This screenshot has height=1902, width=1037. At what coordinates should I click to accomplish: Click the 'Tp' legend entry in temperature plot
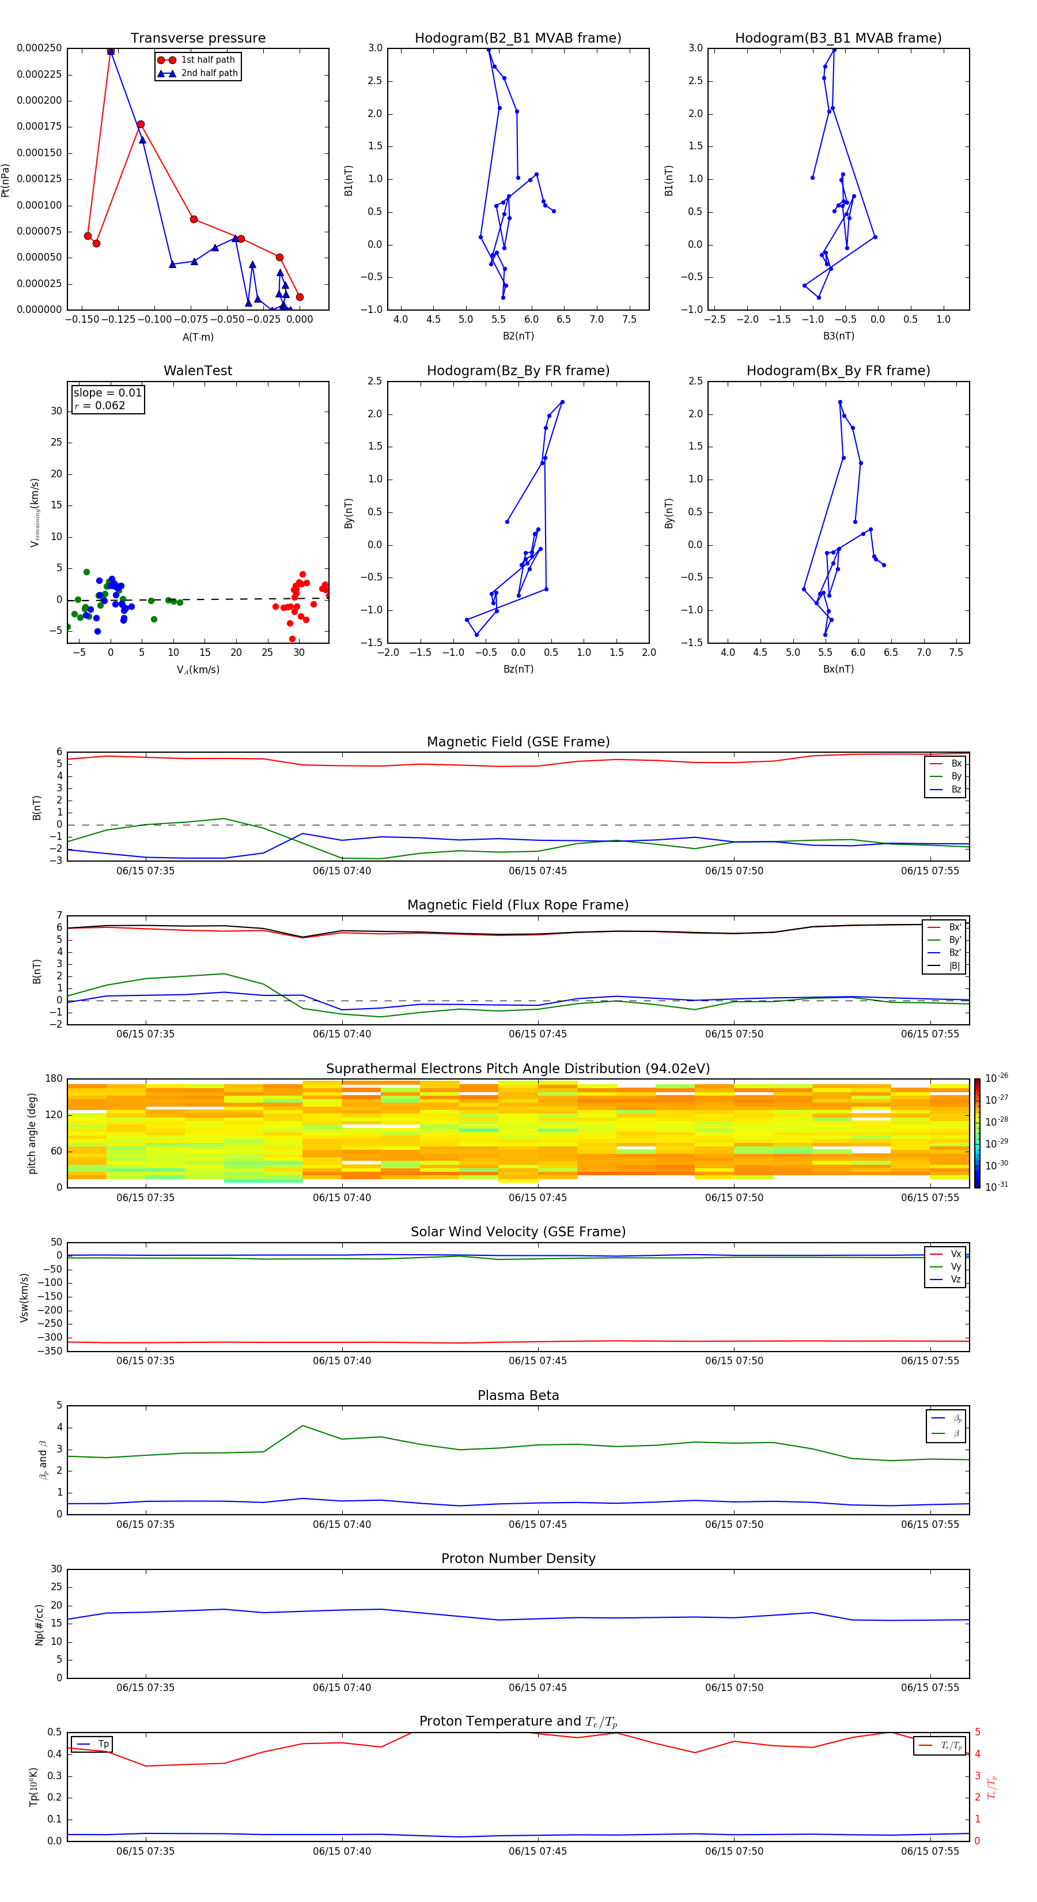[92, 1744]
